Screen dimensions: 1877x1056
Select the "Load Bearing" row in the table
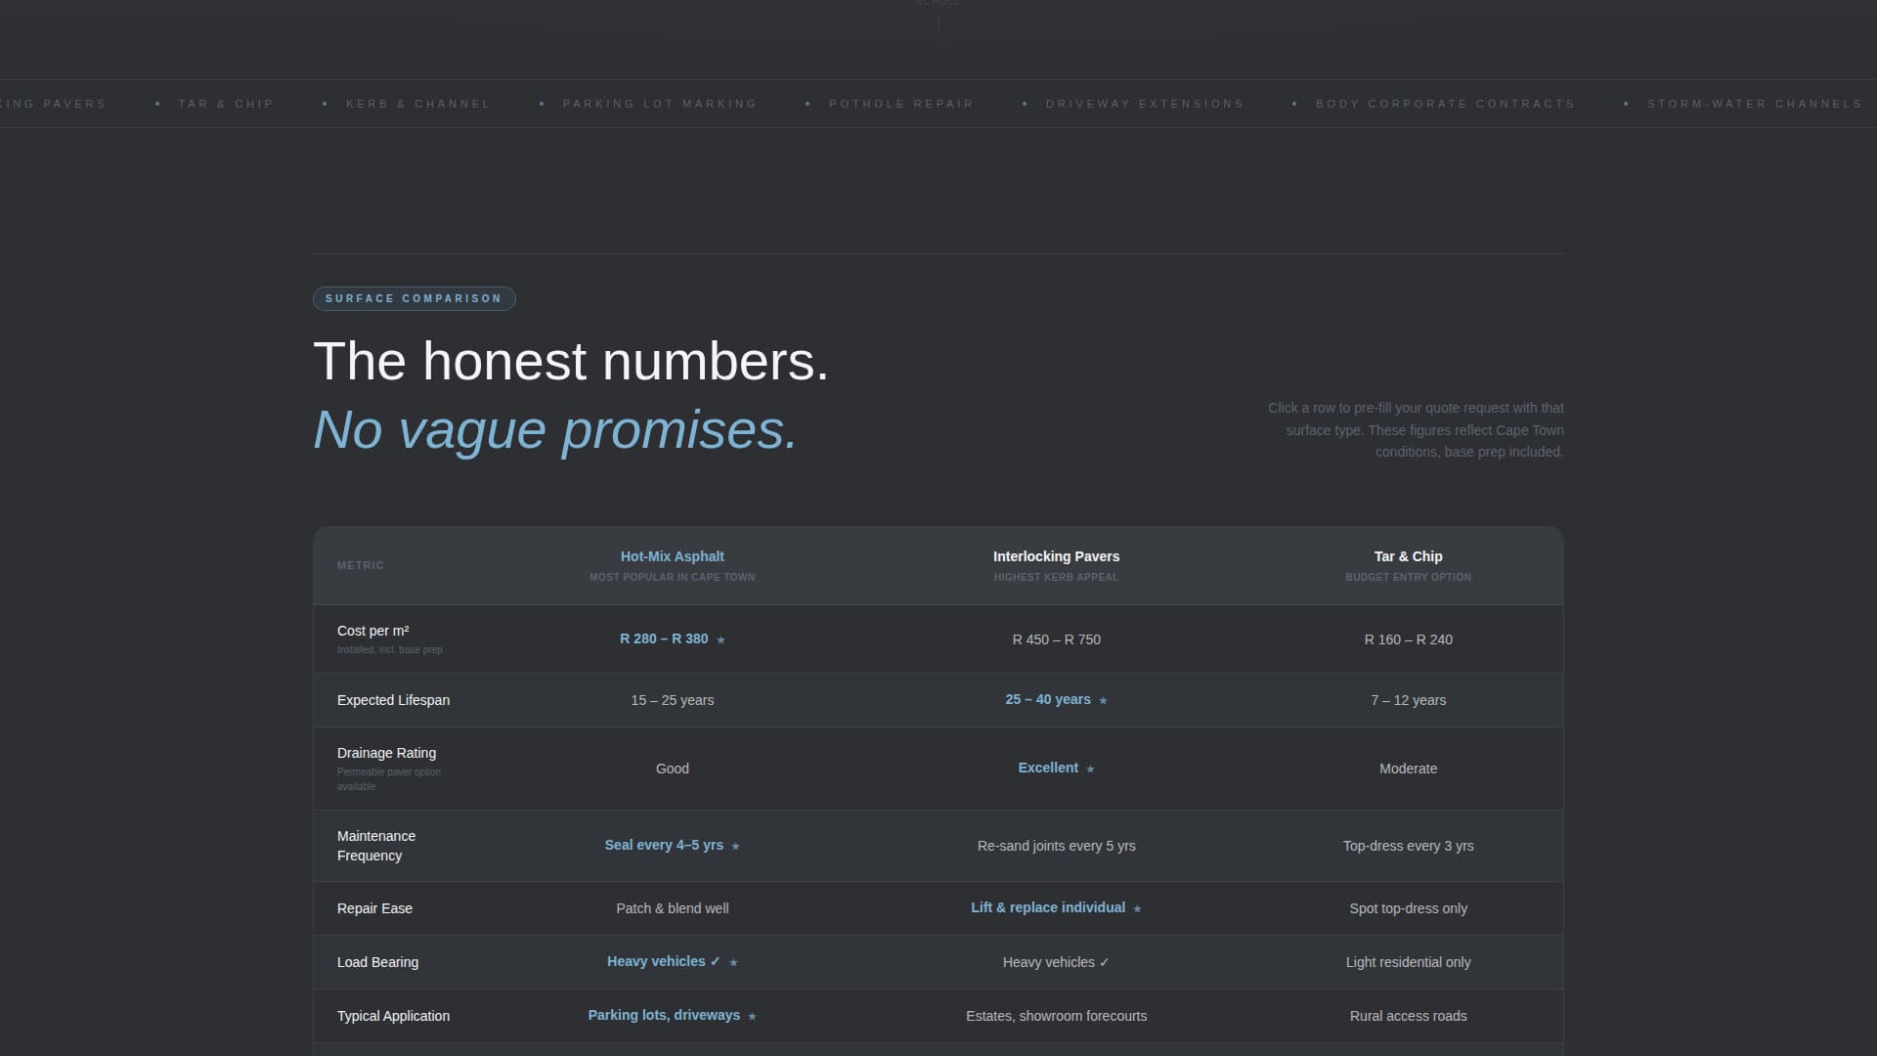pyautogui.click(x=440, y=962)
